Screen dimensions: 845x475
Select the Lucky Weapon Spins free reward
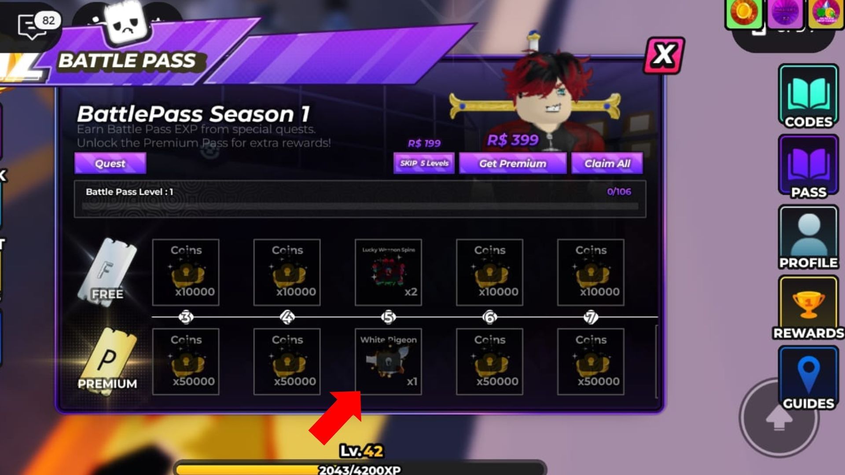[388, 272]
